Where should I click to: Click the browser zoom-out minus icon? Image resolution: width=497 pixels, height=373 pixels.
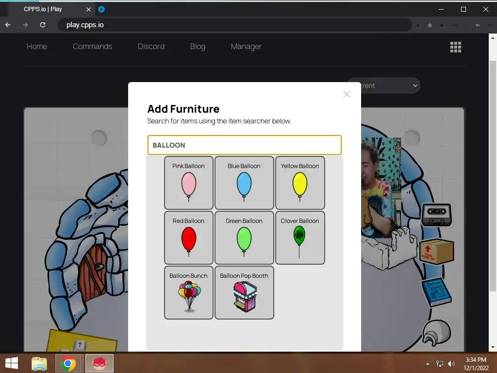tap(454, 25)
